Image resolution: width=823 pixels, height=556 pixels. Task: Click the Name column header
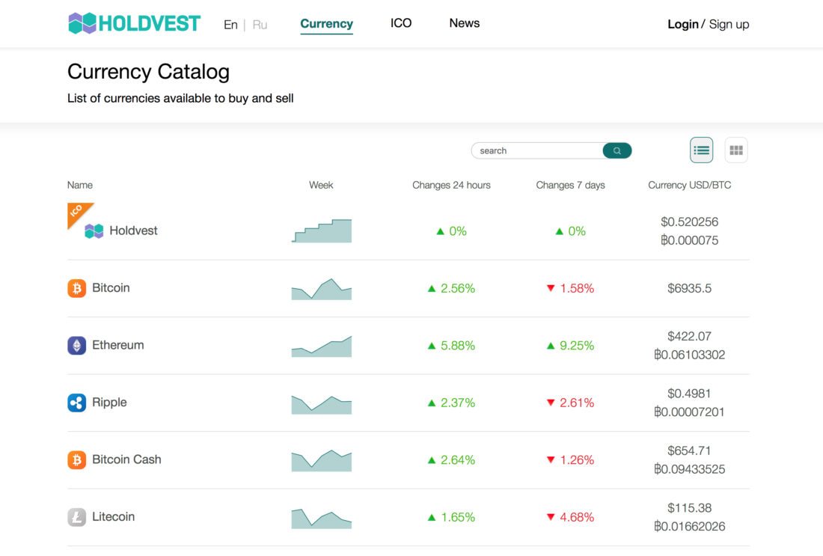tap(80, 185)
